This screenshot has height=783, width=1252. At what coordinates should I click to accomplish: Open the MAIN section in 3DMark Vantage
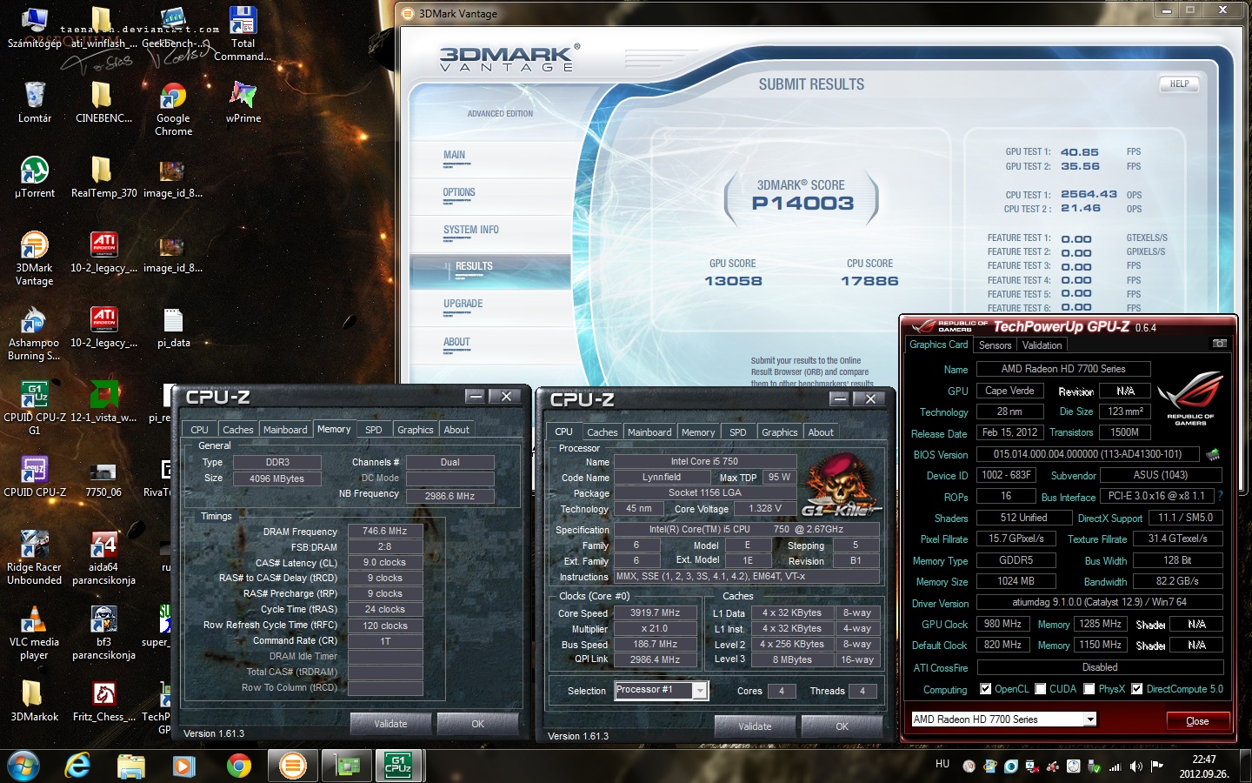point(454,155)
